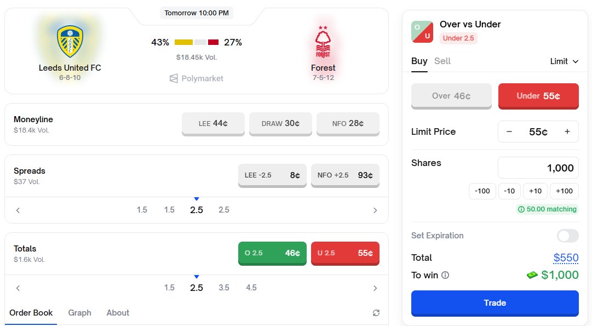The image size is (592, 326).
Task: Click the Polymarket logo icon
Action: [174, 78]
